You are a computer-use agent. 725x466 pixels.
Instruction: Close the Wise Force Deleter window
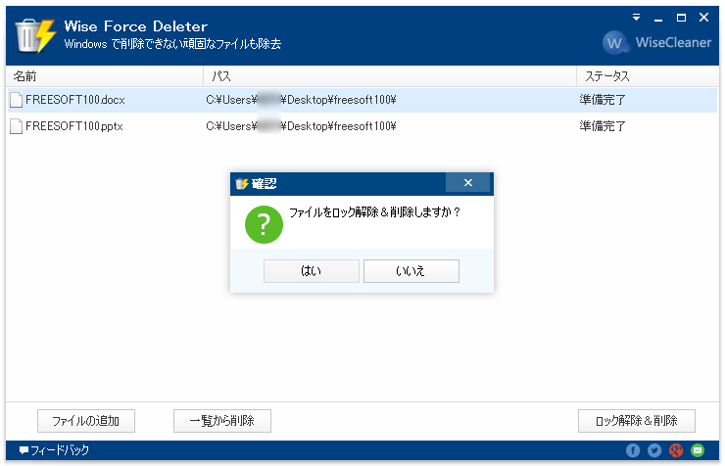click(x=703, y=18)
